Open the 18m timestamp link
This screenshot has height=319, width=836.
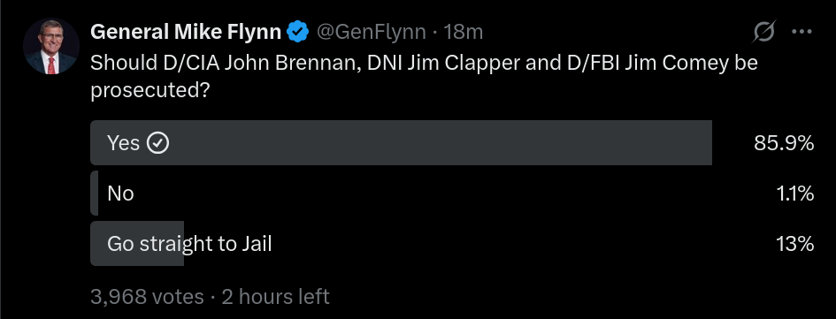coord(464,32)
